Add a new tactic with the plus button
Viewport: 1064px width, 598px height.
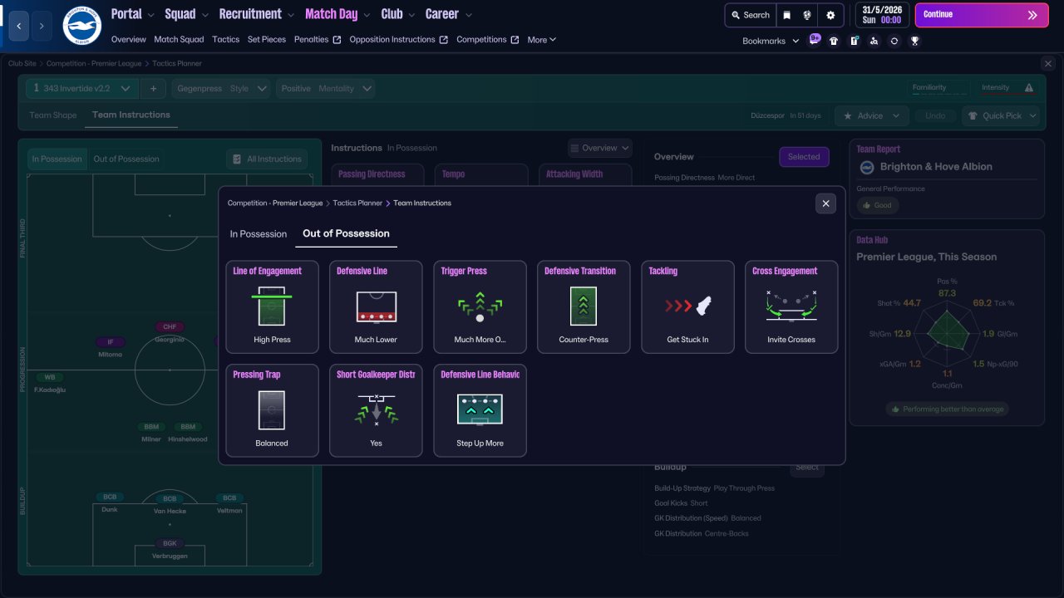coord(153,88)
